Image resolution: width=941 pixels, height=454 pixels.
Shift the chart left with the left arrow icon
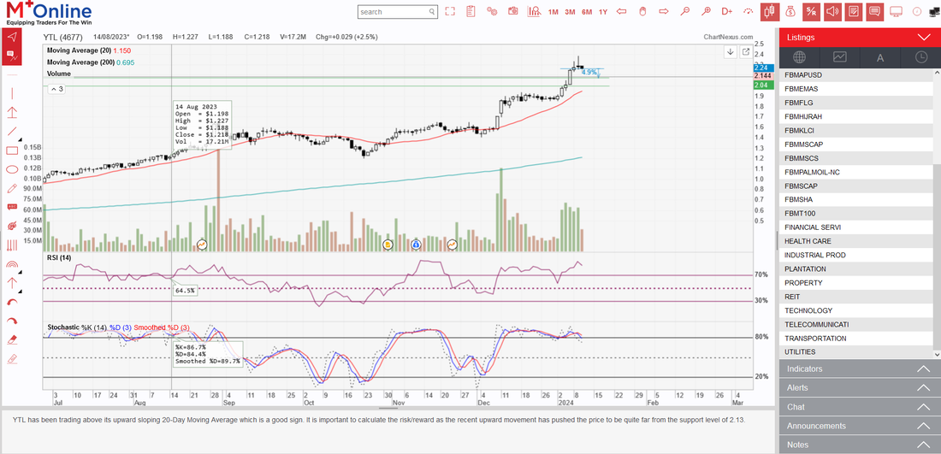622,11
